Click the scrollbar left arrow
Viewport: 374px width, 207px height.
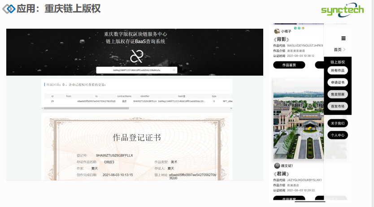(43, 108)
